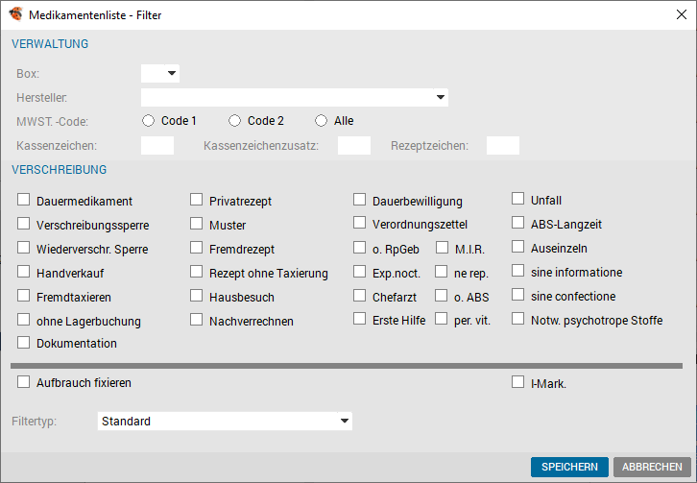The height and width of the screenshot is (483, 697).
Task: Check the Verordnungszettel checkbox
Action: (x=360, y=223)
